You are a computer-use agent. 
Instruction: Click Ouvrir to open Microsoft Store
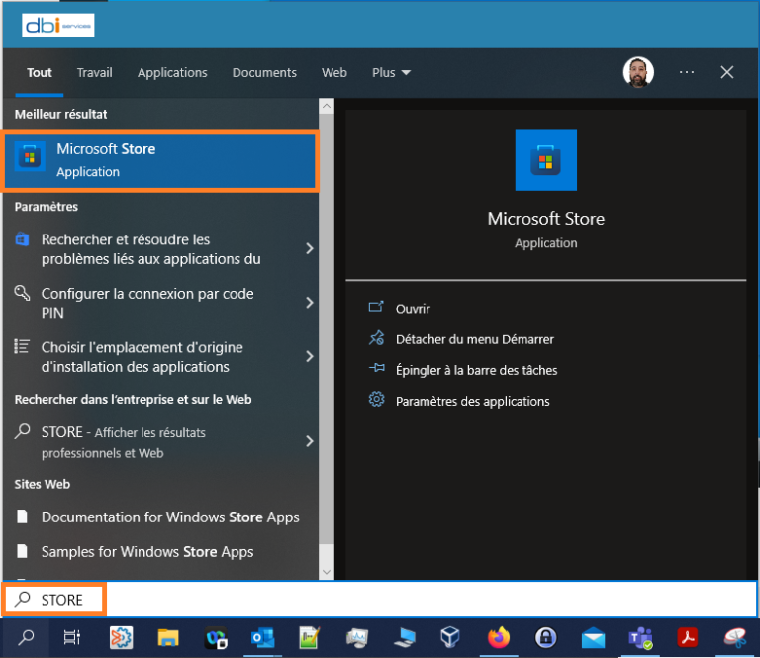413,309
